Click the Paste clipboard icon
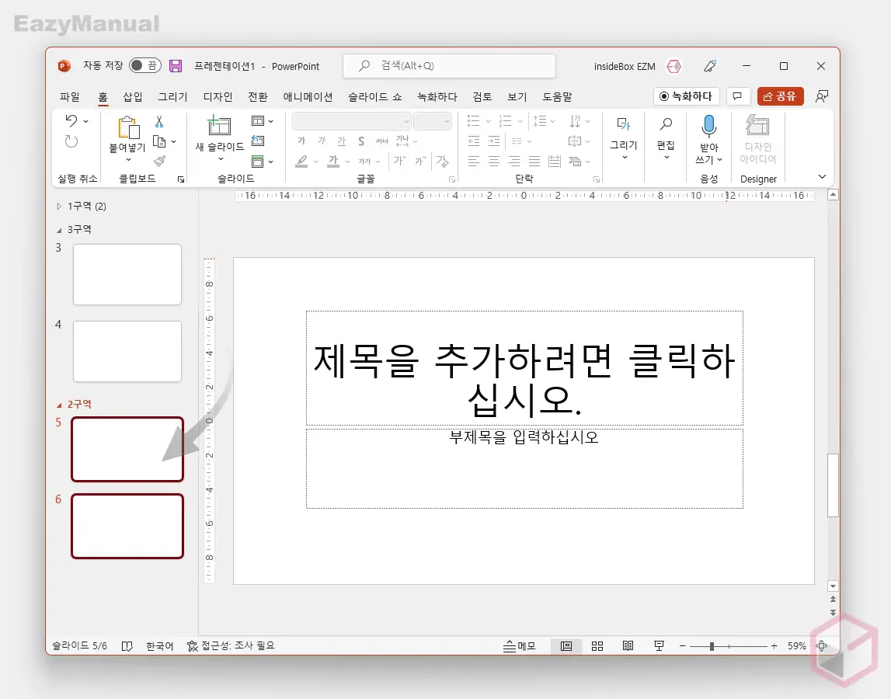 [128, 127]
